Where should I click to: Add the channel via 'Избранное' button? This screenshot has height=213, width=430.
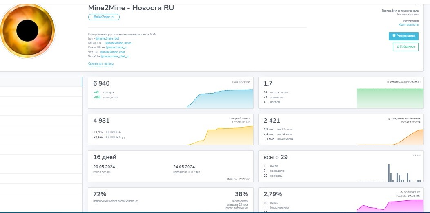[405, 47]
